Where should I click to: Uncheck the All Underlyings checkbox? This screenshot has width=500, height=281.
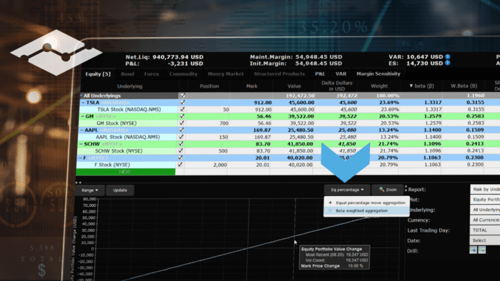[x=183, y=95]
